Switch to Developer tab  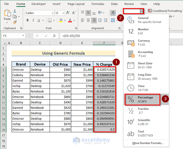tap(39, 4)
